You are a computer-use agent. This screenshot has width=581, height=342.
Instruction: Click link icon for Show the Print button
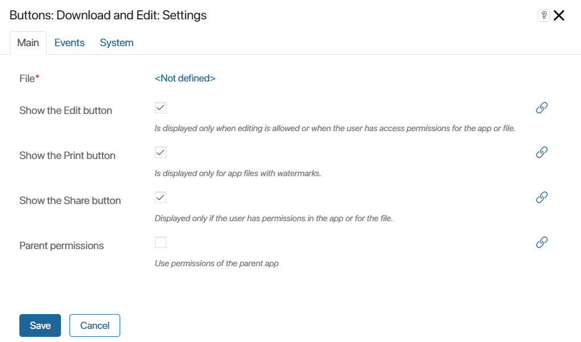[x=542, y=152]
